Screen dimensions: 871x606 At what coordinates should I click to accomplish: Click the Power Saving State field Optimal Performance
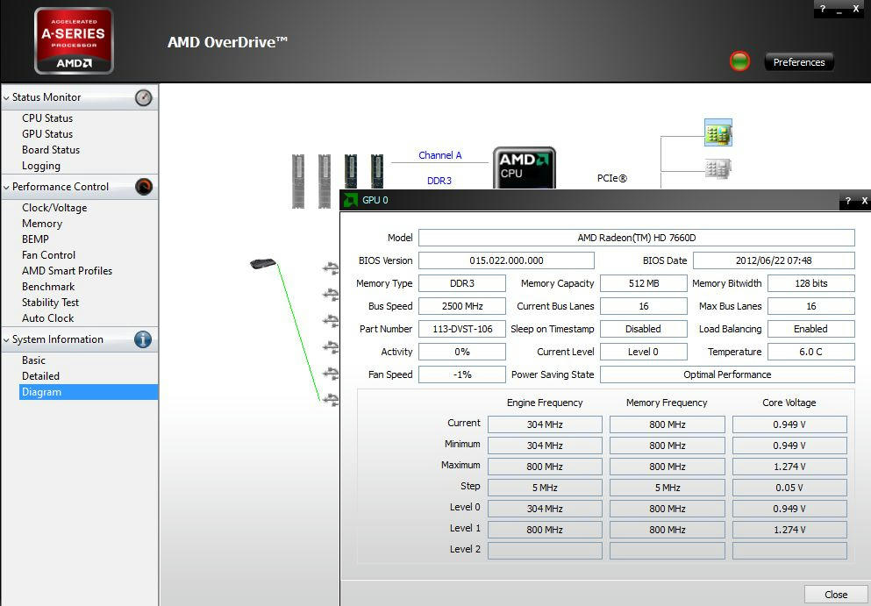[728, 374]
